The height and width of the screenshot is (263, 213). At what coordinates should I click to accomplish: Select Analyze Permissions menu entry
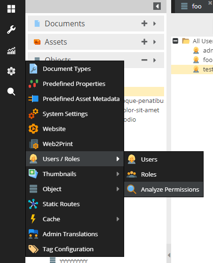coord(164,189)
